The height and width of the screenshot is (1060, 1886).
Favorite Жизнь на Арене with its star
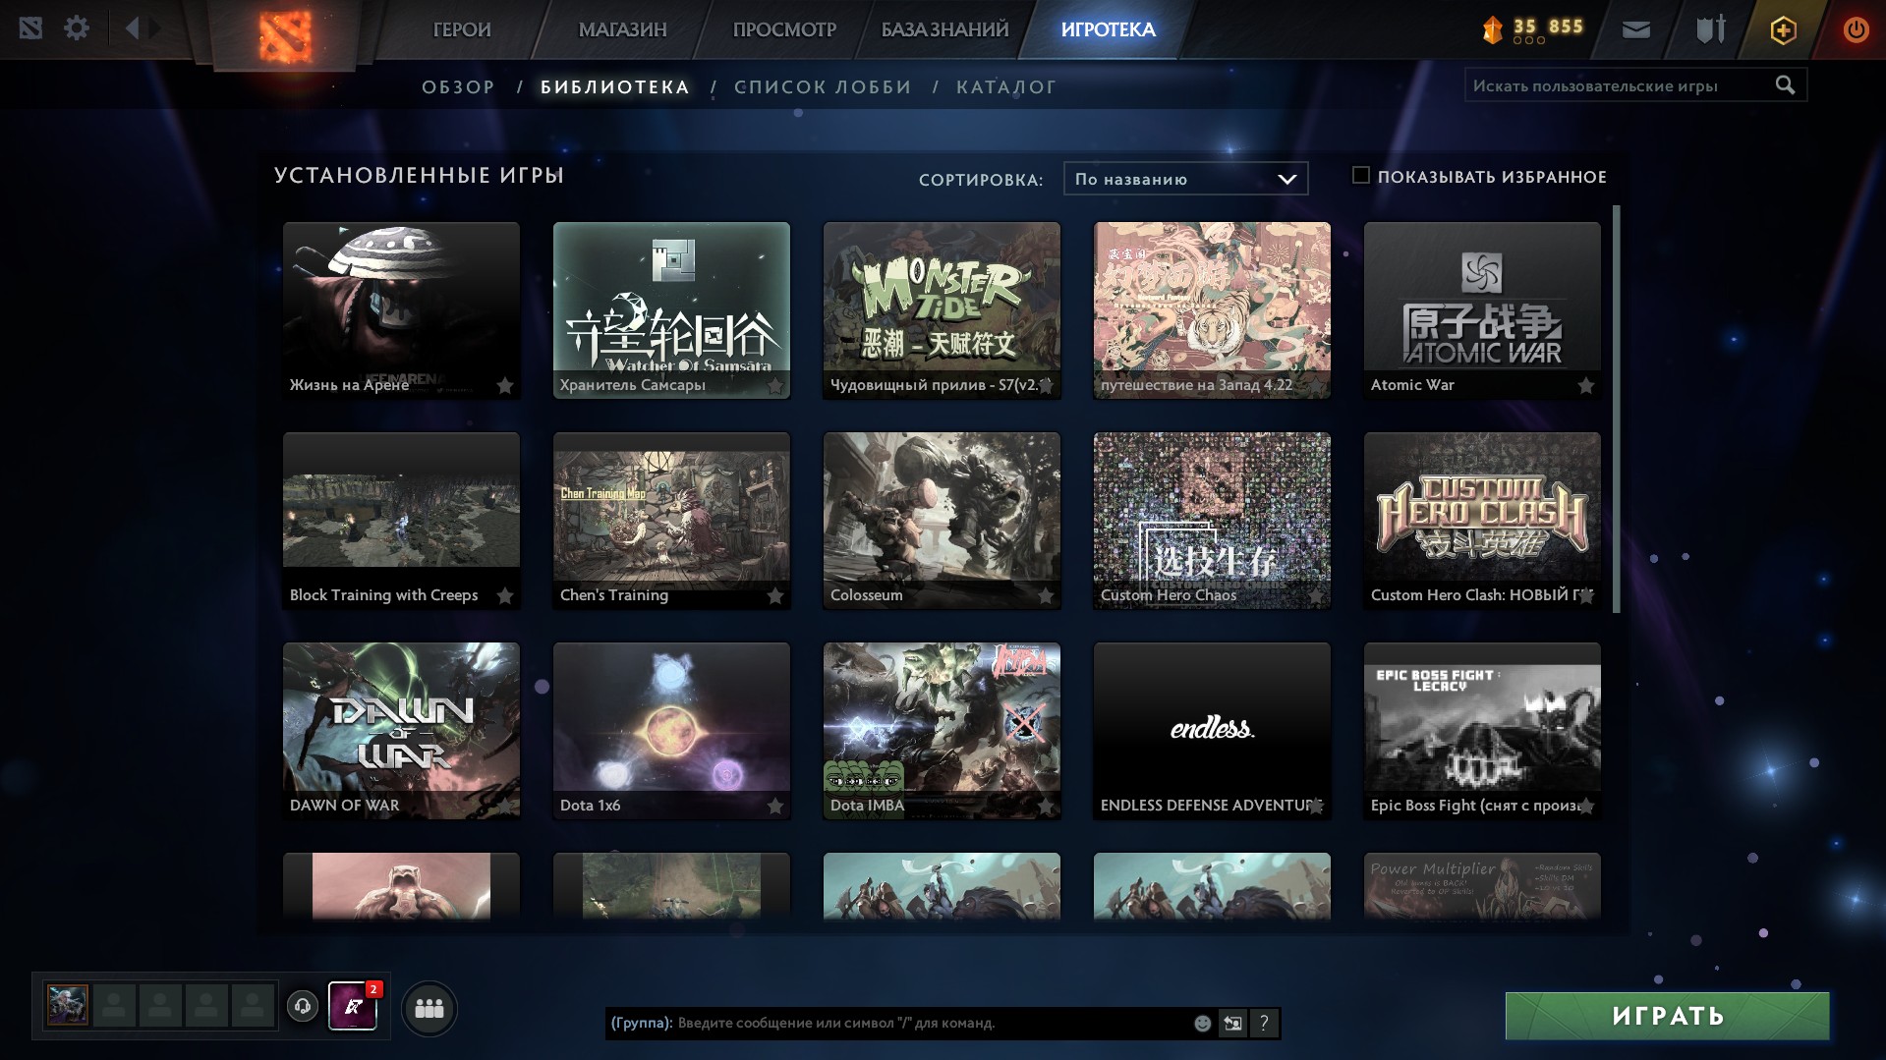pyautogui.click(x=504, y=386)
